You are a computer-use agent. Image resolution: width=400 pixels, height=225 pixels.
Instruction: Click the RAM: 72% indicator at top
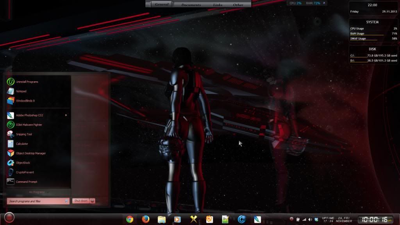point(313,3)
